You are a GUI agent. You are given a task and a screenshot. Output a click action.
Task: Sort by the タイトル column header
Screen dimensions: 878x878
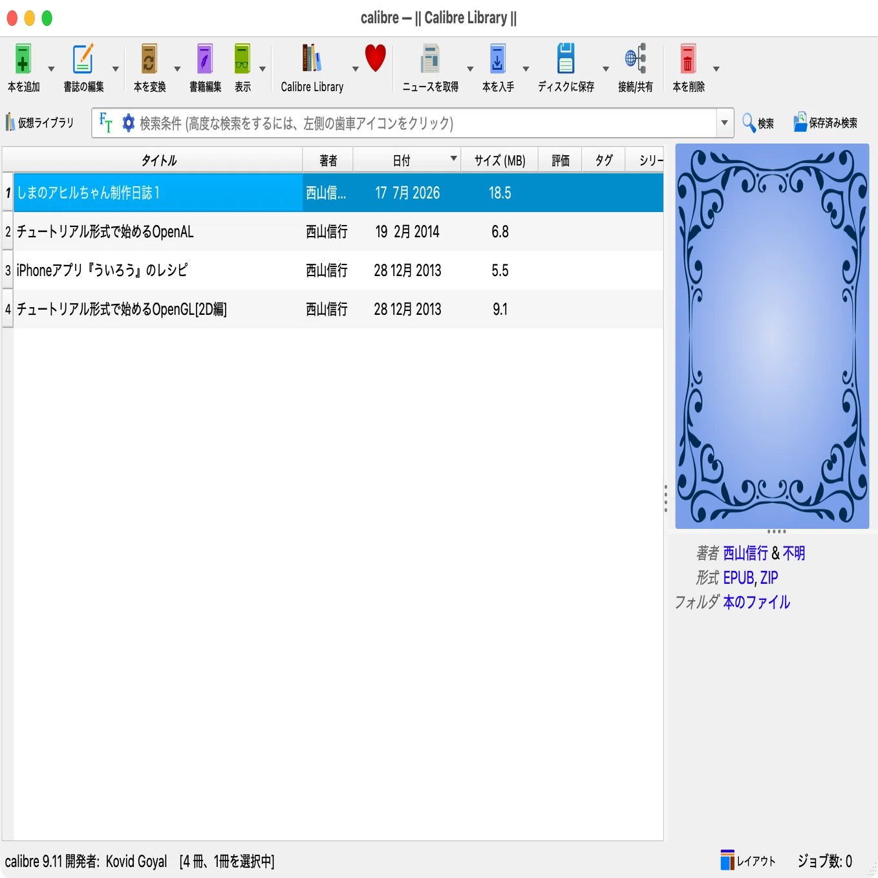click(158, 160)
